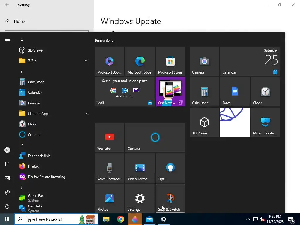Open the Mixed Reality Portal tile
Viewport: 300px width, 225px height.
coord(265,122)
